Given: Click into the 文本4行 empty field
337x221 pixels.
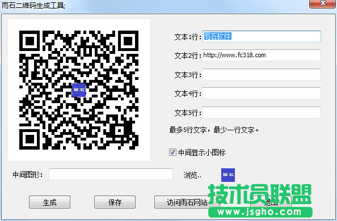Looking at the screenshot, I should (262, 93).
